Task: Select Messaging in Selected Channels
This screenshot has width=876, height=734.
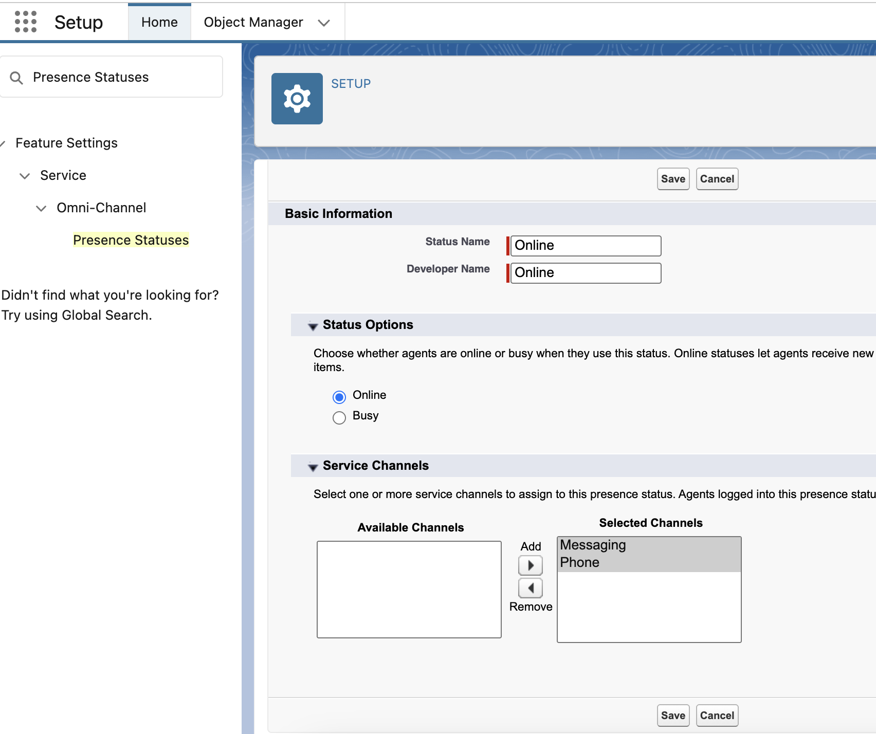Action: pyautogui.click(x=649, y=545)
